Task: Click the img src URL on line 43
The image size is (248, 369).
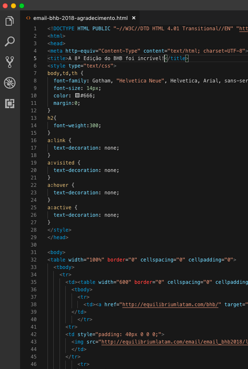Action: [x=174, y=342]
